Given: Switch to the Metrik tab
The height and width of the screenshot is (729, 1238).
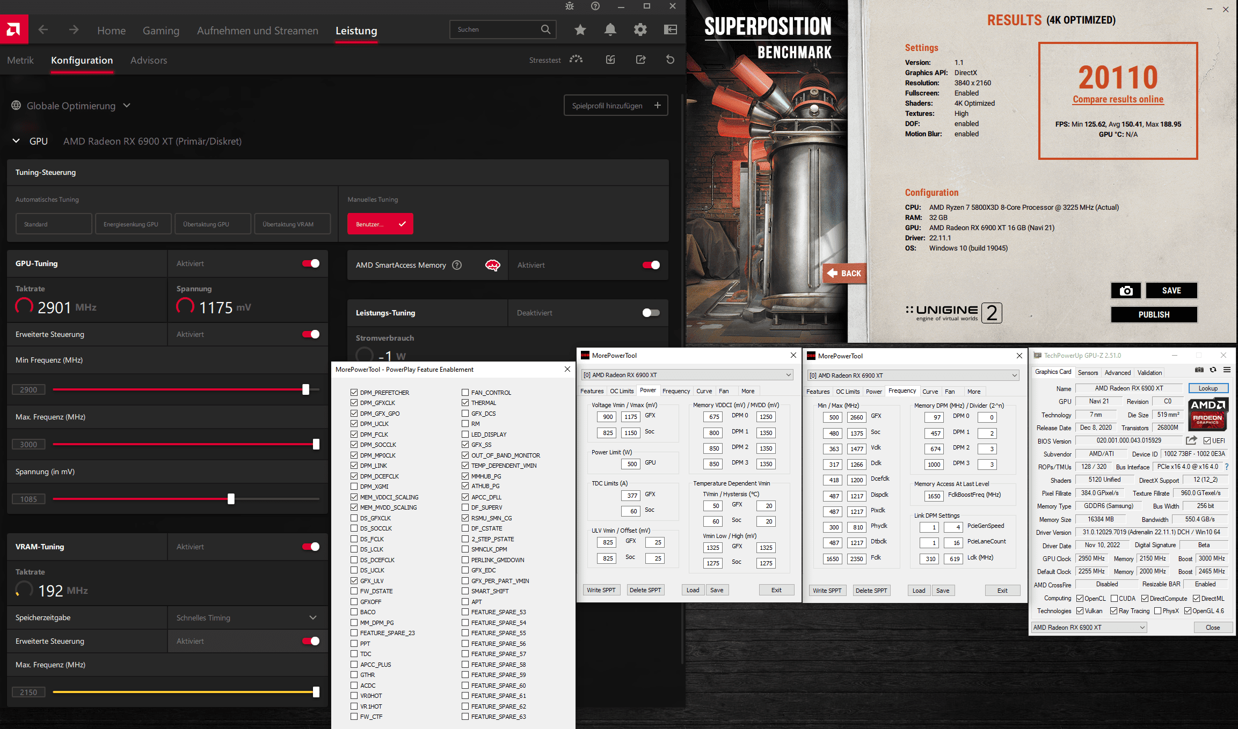Looking at the screenshot, I should [20, 60].
